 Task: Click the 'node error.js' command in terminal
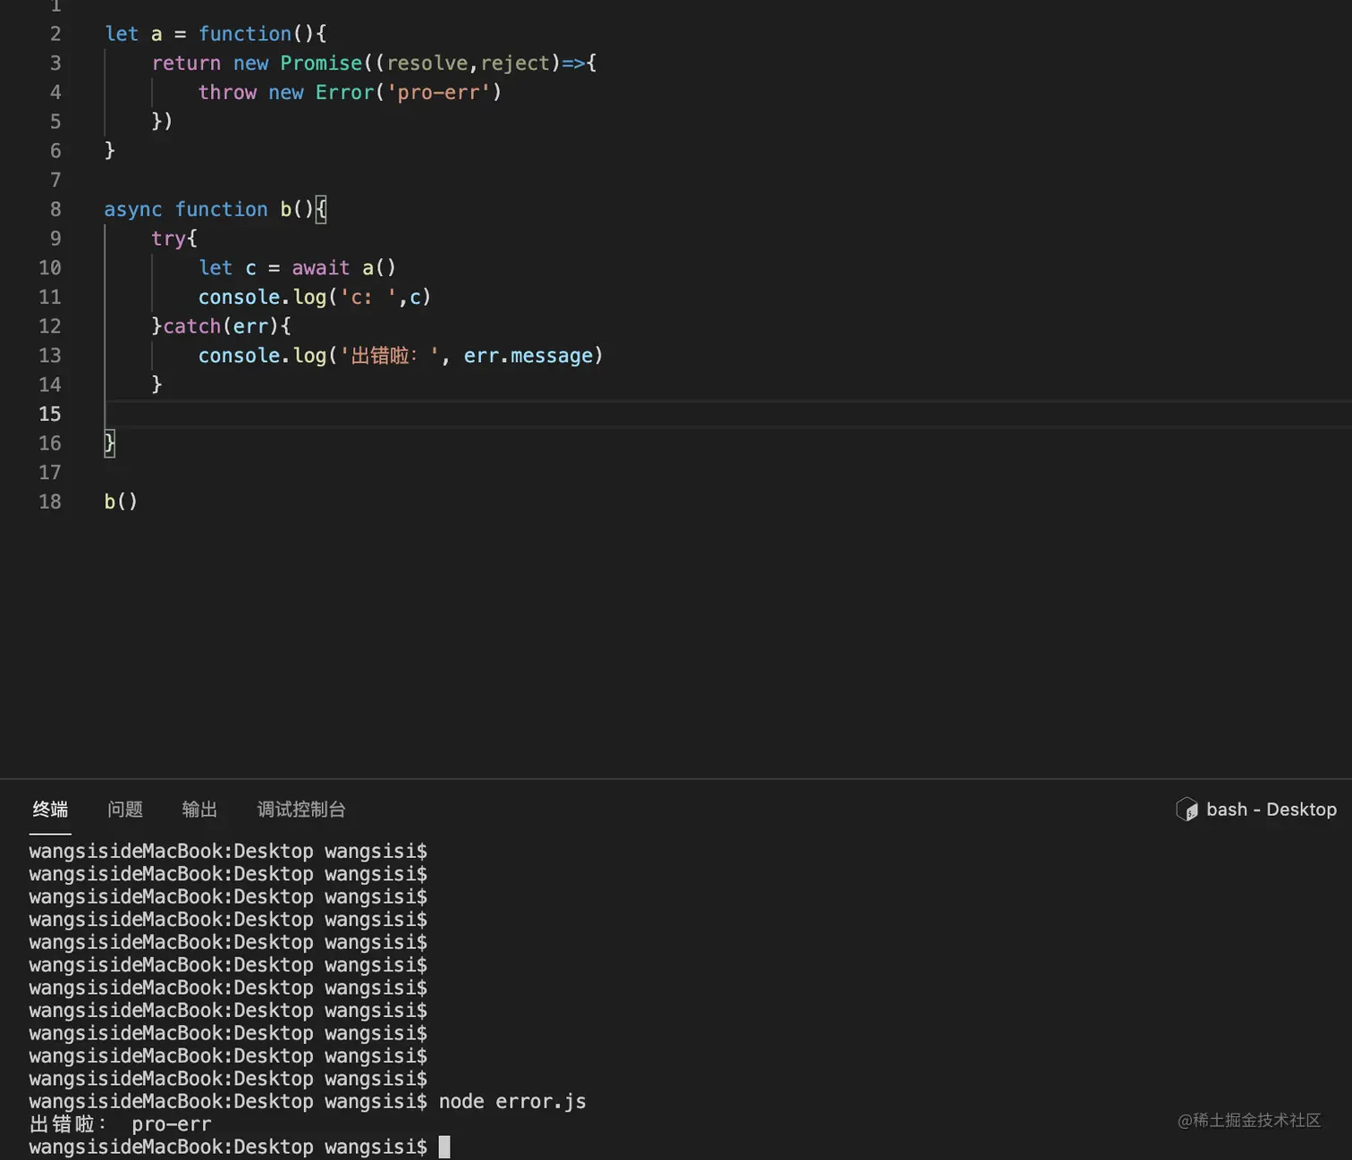(x=512, y=1101)
